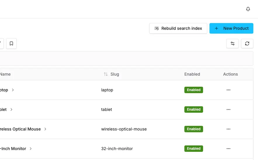Open actions menu for 32-inch-monitor row
Viewport: 258px width, 160px height.
[228, 149]
